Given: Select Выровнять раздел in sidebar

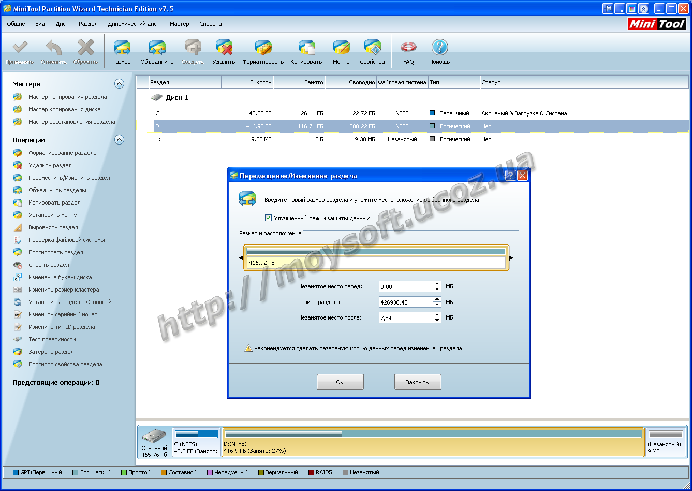Looking at the screenshot, I should point(53,227).
